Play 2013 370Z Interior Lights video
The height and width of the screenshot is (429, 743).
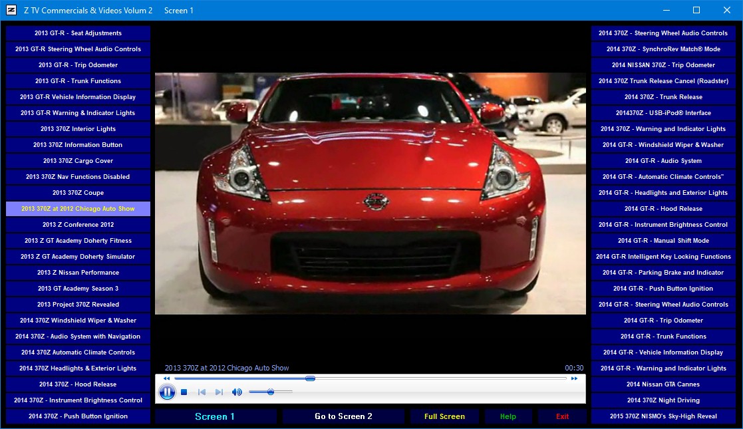pos(78,129)
